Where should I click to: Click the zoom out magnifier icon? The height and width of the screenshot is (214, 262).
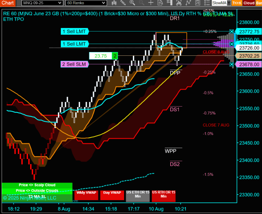click(x=142, y=3)
